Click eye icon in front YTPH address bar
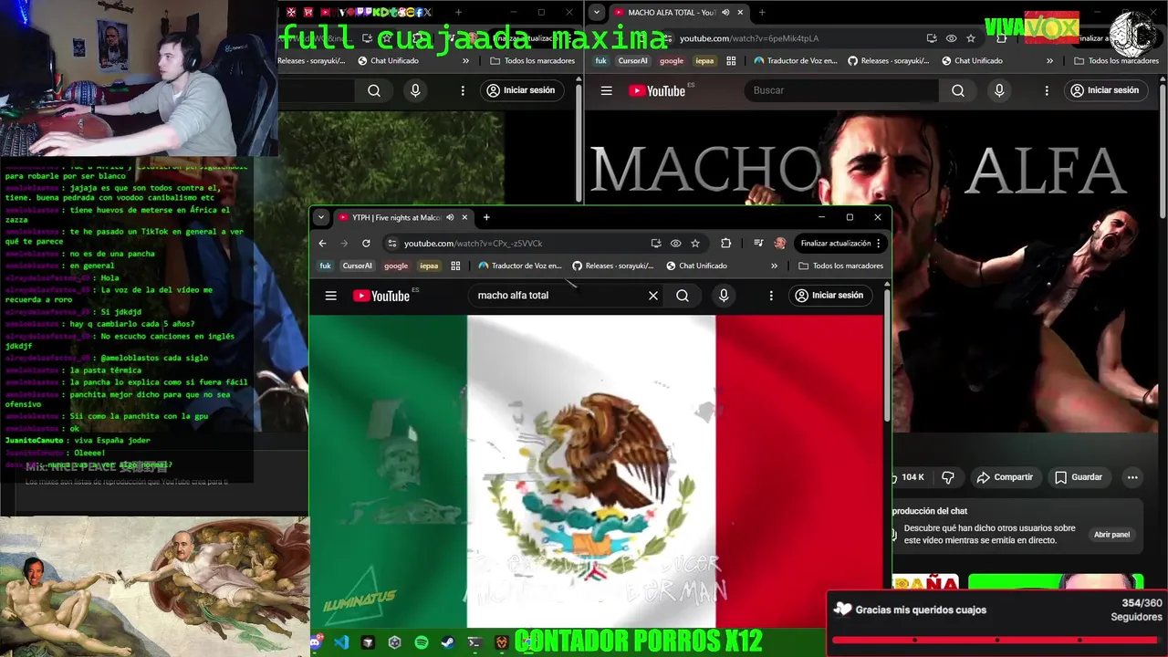The width and height of the screenshot is (1168, 657). (x=675, y=244)
